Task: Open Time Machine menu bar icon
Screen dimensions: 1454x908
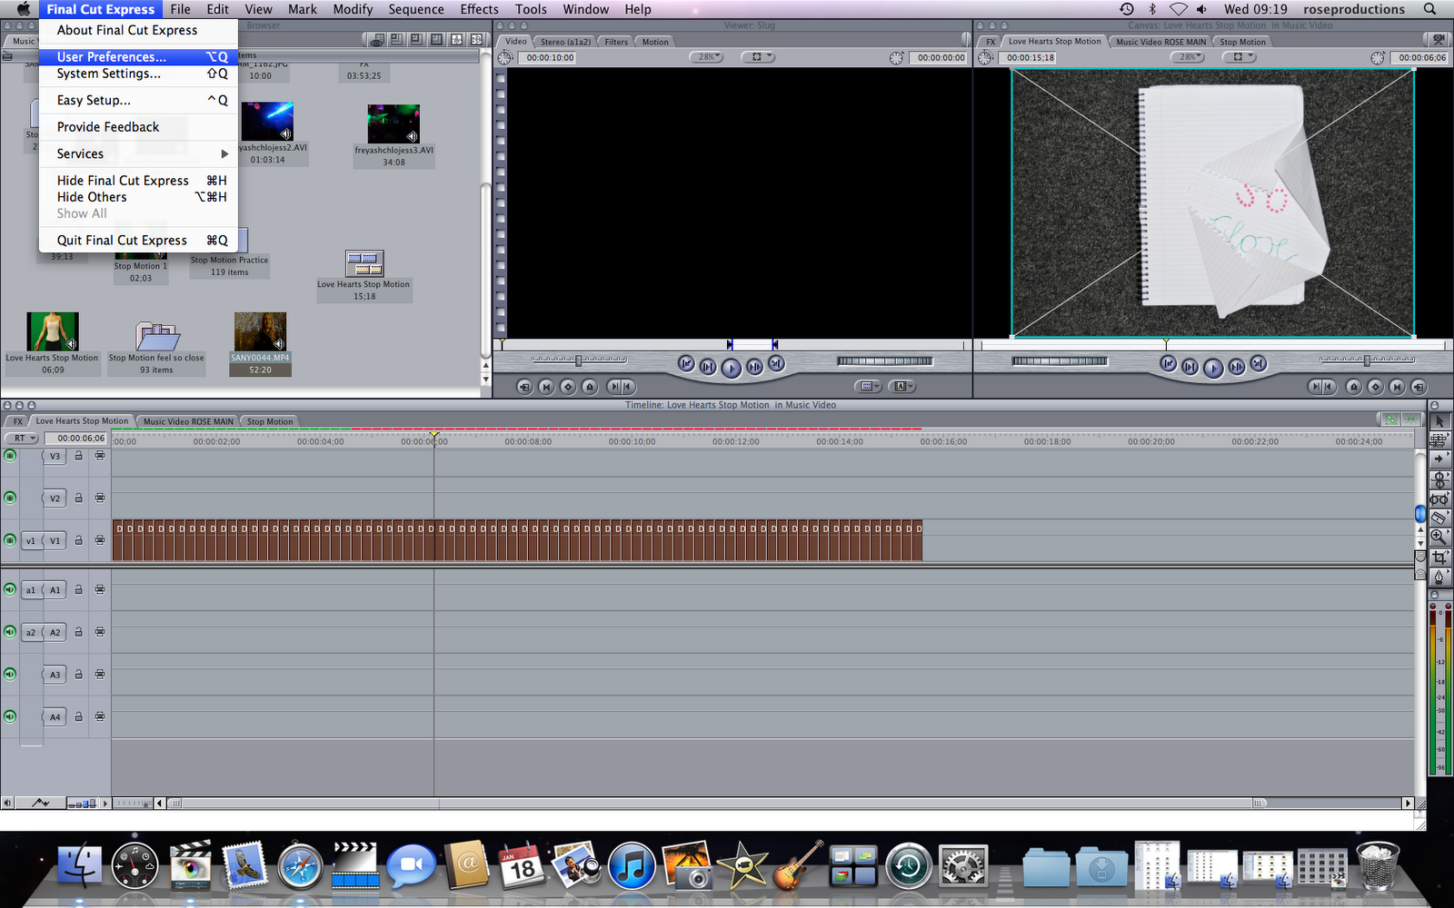Action: (x=1127, y=9)
